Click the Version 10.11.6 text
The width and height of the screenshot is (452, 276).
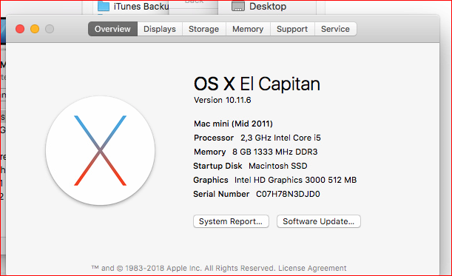(222, 100)
